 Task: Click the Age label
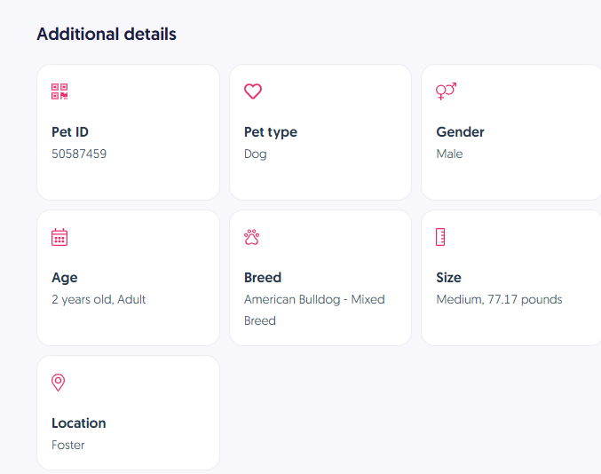(65, 278)
